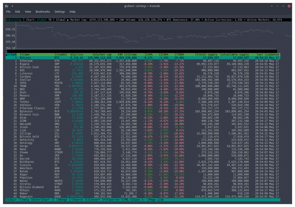Click the pin dot beside the Konsole icon
Viewport: 295px width, 207px height.
pos(12,6)
